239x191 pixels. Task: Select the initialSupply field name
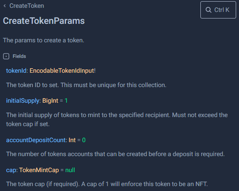tap(23, 101)
